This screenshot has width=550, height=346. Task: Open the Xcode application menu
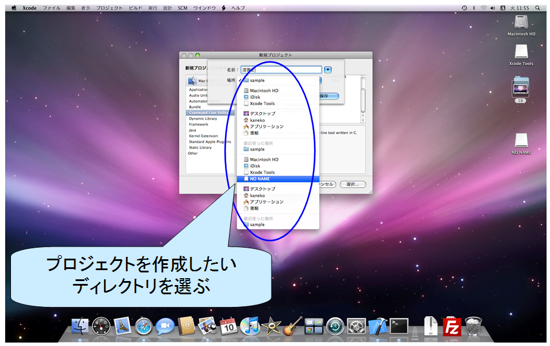29,7
